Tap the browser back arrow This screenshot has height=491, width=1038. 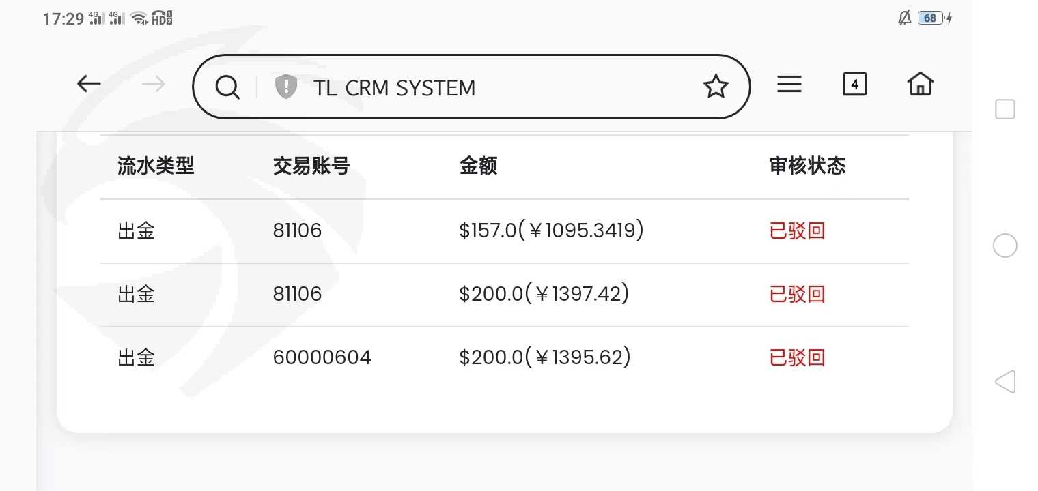89,84
